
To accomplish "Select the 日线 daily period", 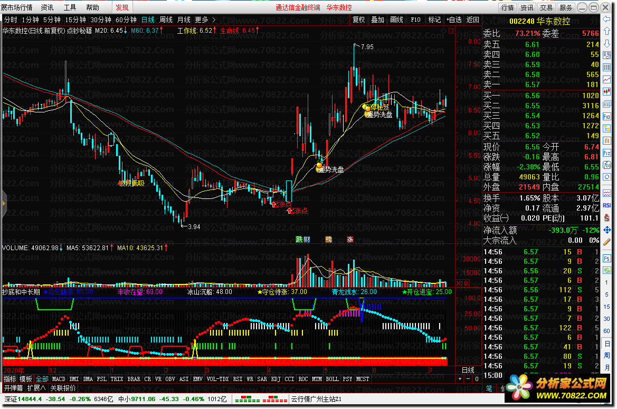I will click(x=148, y=20).
